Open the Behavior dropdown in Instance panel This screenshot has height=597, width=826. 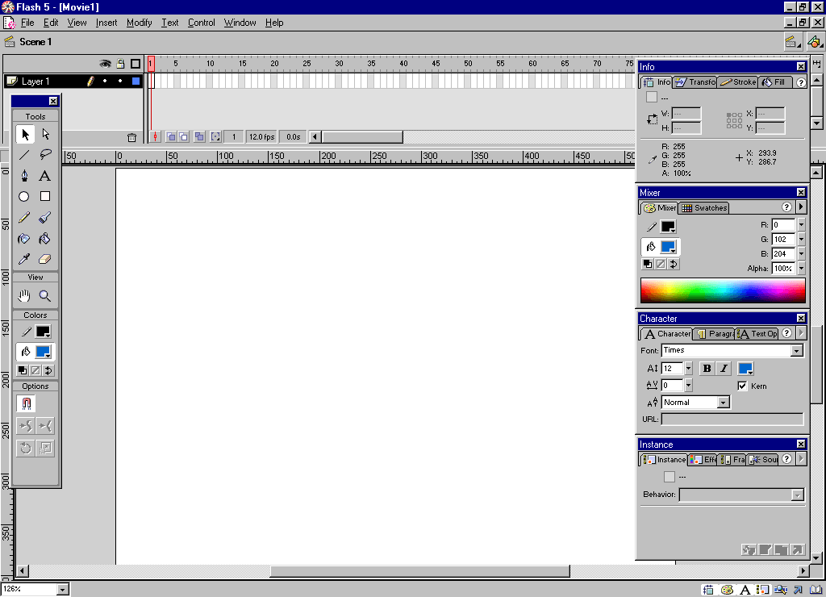[798, 495]
